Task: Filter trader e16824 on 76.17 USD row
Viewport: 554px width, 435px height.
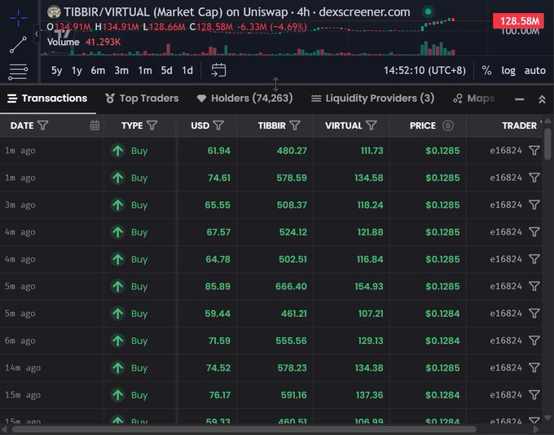Action: coord(534,395)
